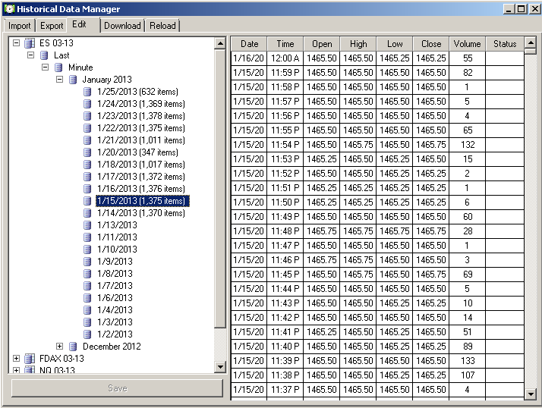Click the icon beside 1/13/2013
The height and width of the screenshot is (408, 542).
pos(88,225)
